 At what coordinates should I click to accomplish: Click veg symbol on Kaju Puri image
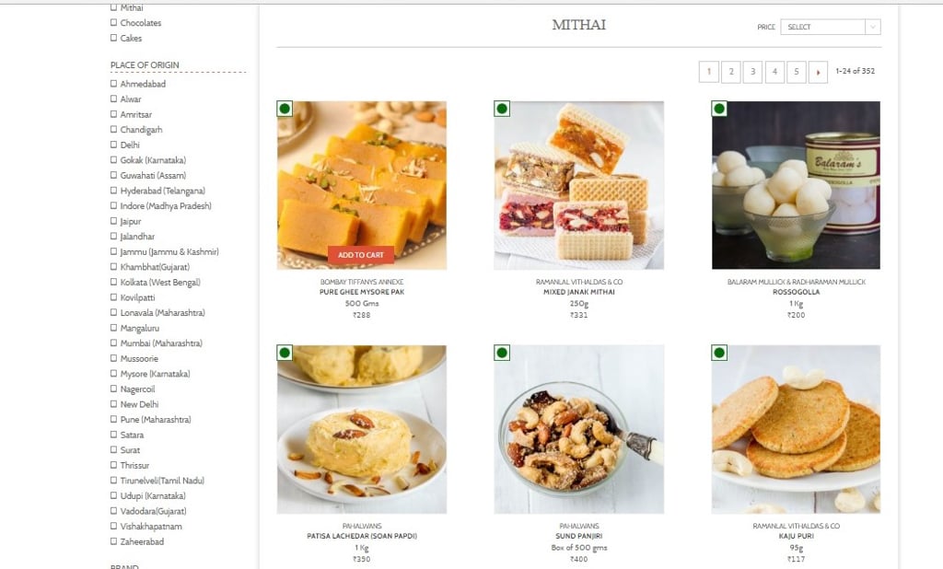click(719, 353)
